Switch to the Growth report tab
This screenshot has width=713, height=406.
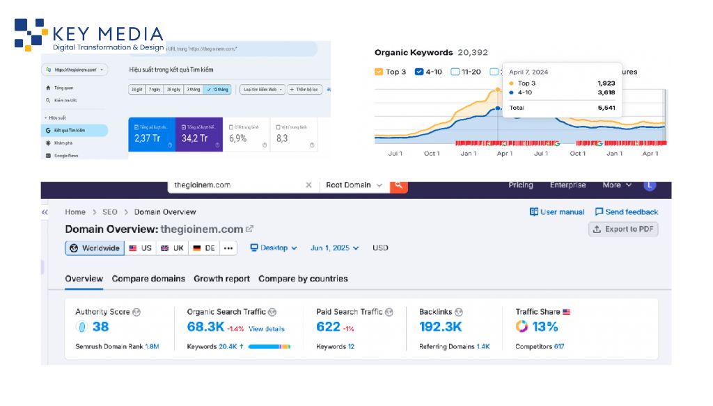tap(221, 279)
